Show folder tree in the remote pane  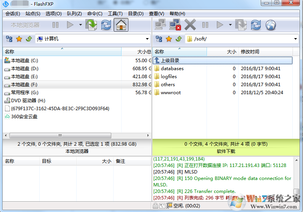pos(159,39)
